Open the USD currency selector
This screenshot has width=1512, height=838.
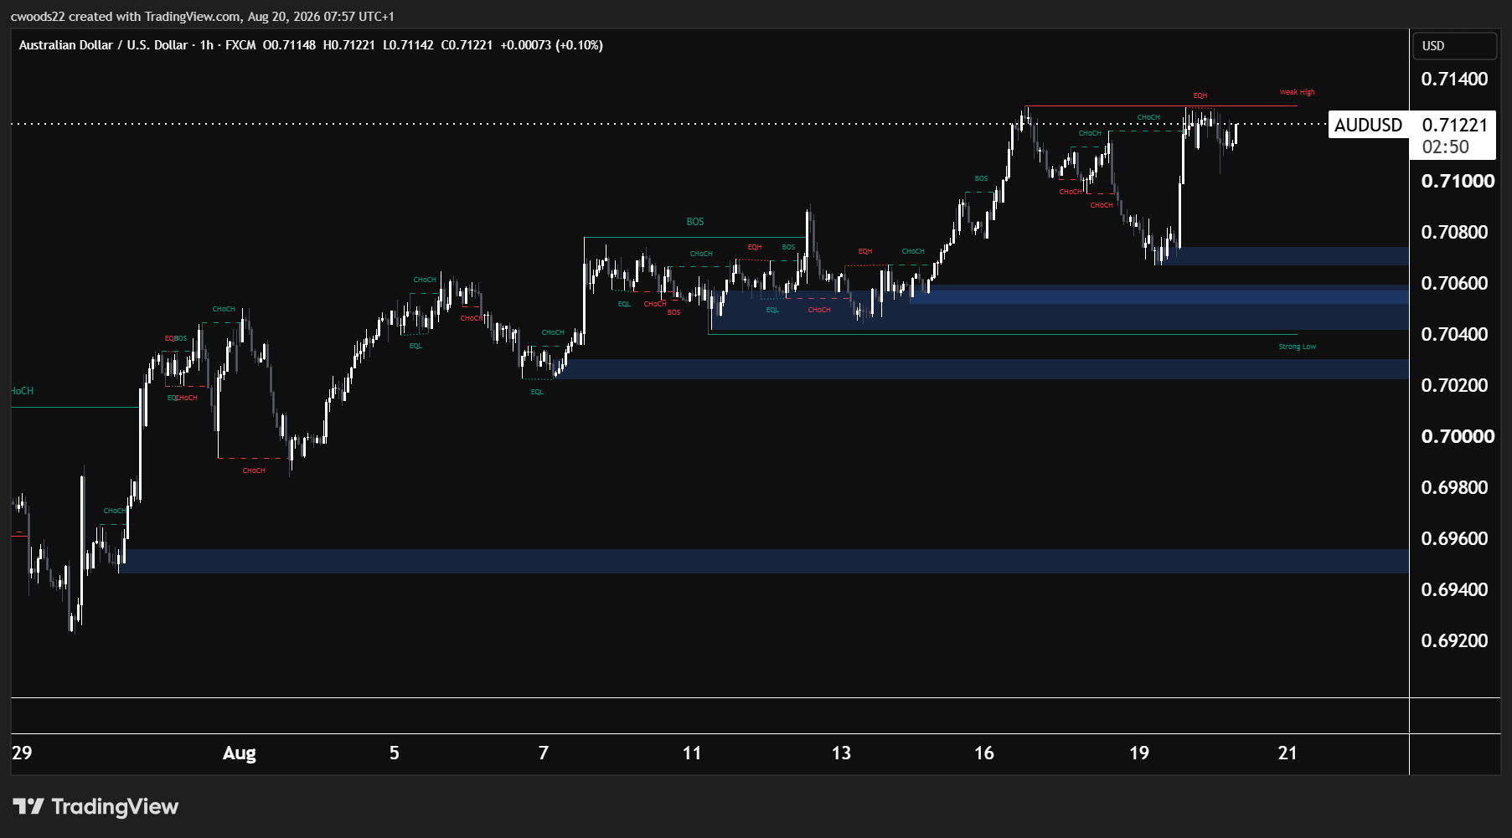pyautogui.click(x=1455, y=46)
